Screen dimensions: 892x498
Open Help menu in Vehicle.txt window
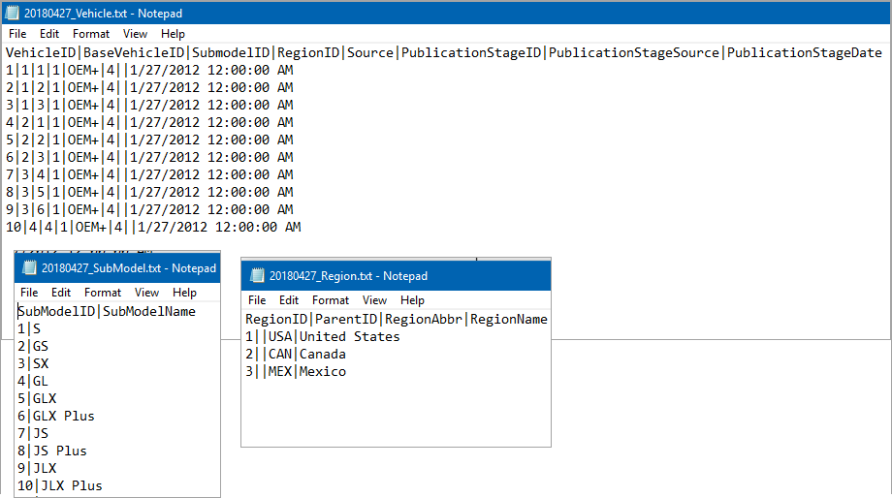[x=173, y=34]
